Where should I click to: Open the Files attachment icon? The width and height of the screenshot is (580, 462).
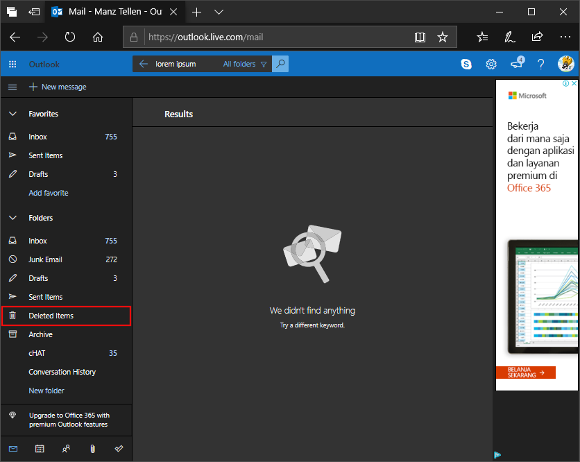[x=92, y=449]
